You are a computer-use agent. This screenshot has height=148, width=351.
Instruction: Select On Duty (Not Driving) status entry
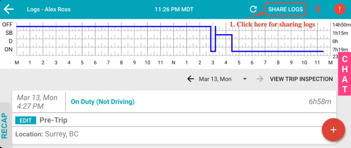pyautogui.click(x=103, y=102)
